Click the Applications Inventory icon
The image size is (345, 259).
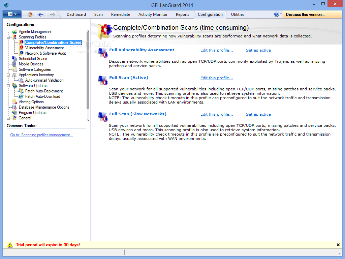pyautogui.click(x=14, y=75)
